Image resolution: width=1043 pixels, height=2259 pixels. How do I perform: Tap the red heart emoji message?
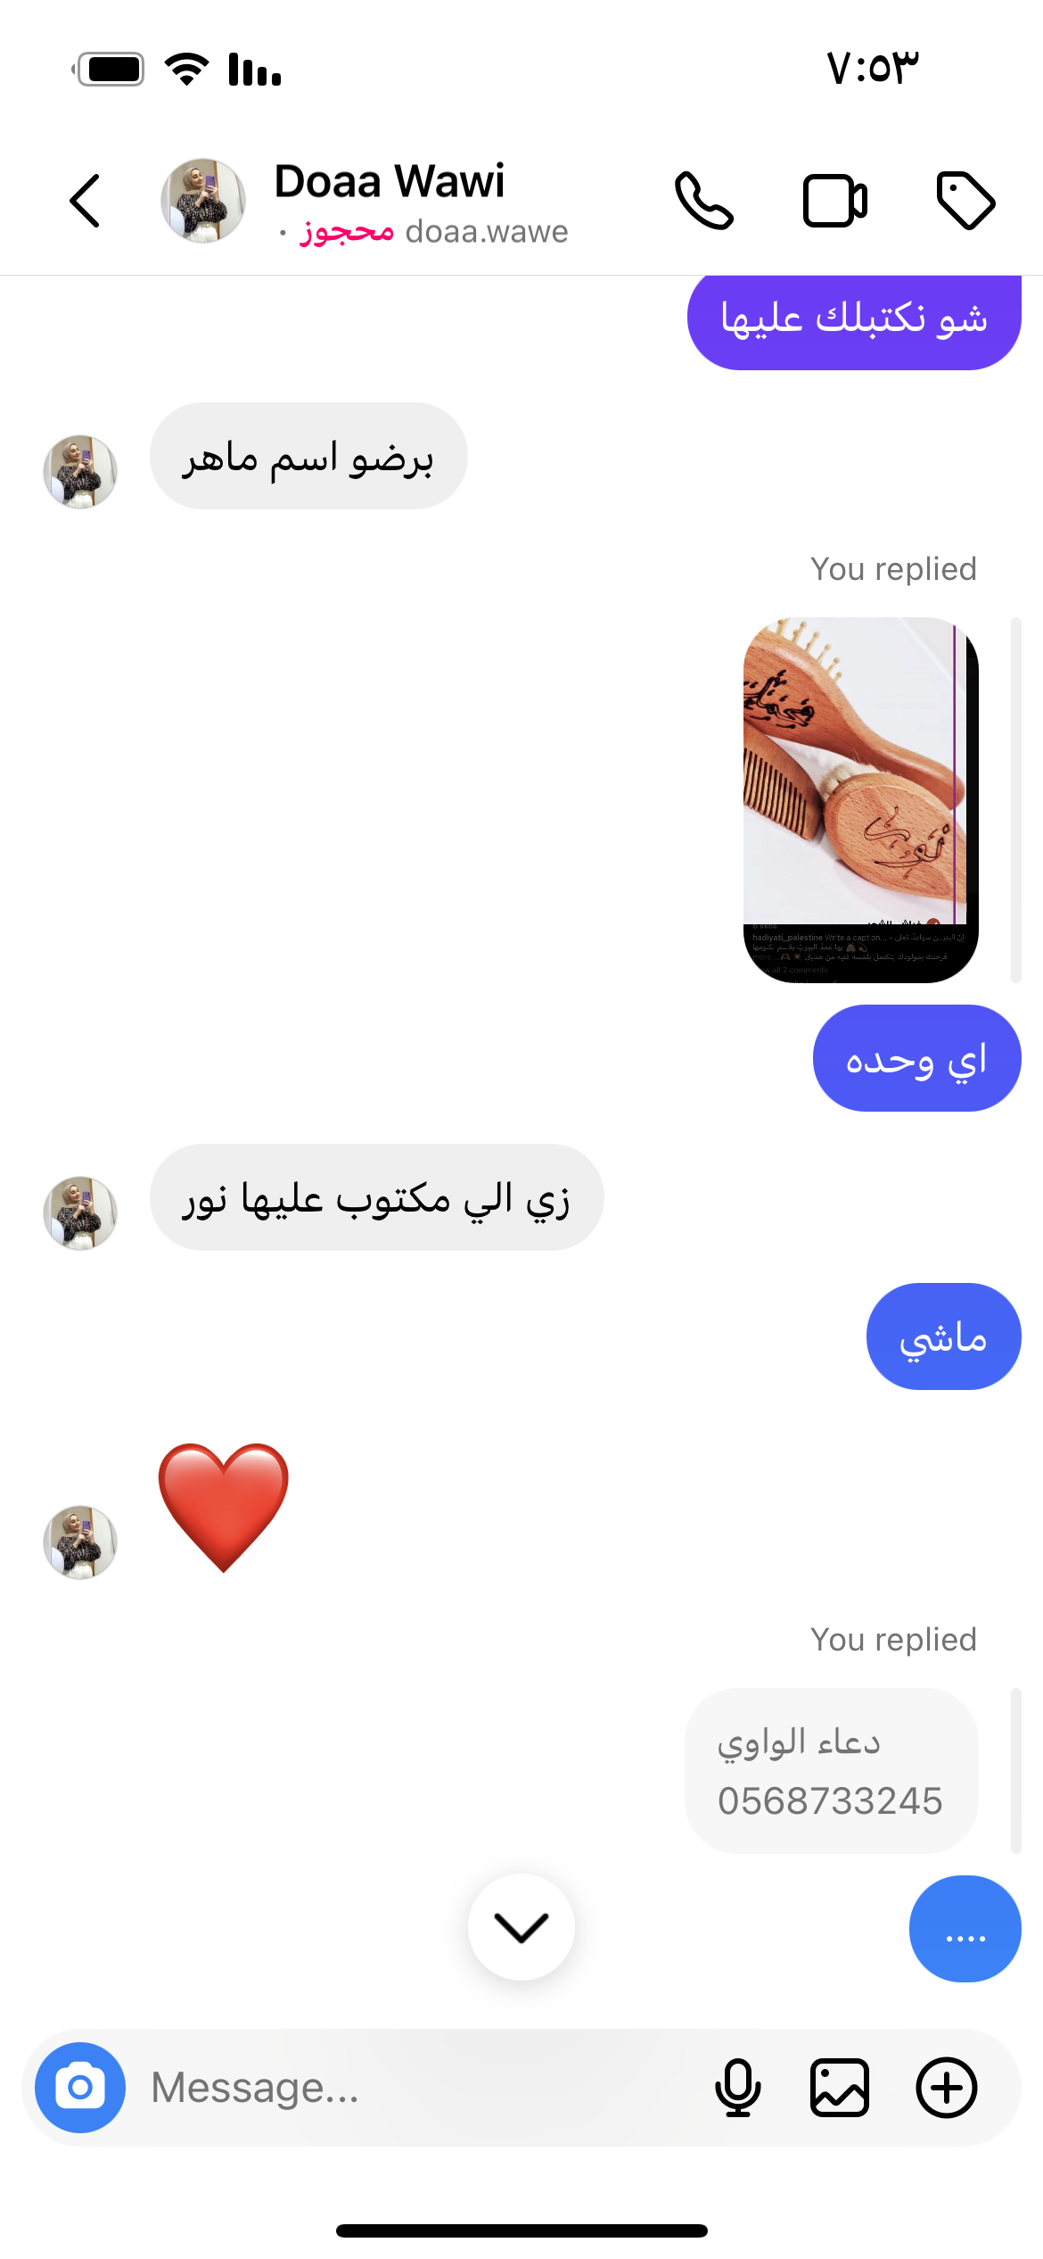224,1507
